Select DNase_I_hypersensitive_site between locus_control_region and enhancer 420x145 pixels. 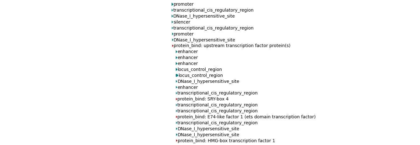(208, 81)
